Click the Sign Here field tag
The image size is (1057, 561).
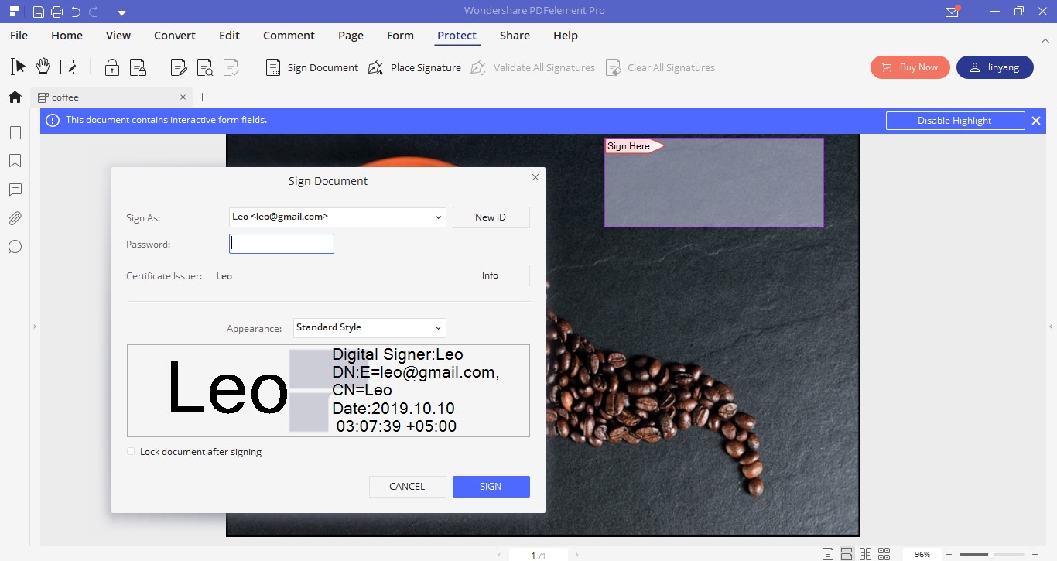(x=634, y=146)
